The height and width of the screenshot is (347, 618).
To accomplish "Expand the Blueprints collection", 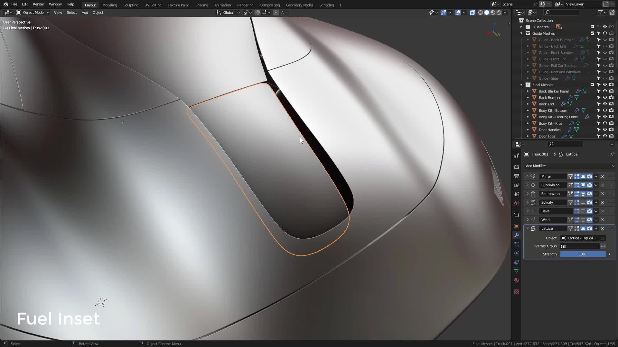I will tap(521, 27).
